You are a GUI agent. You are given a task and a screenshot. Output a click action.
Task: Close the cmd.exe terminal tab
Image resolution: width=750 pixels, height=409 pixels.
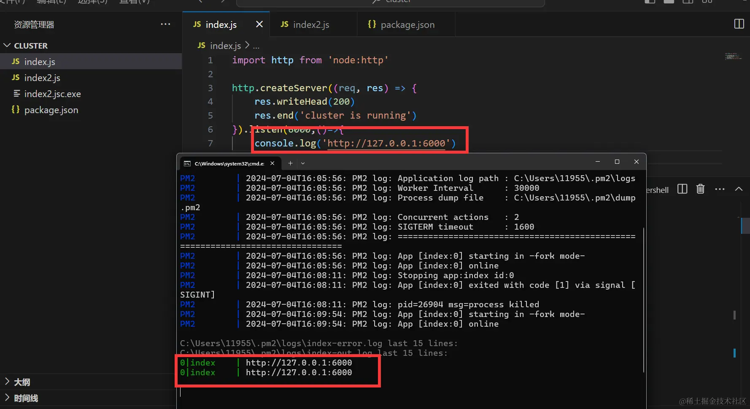pyautogui.click(x=272, y=163)
